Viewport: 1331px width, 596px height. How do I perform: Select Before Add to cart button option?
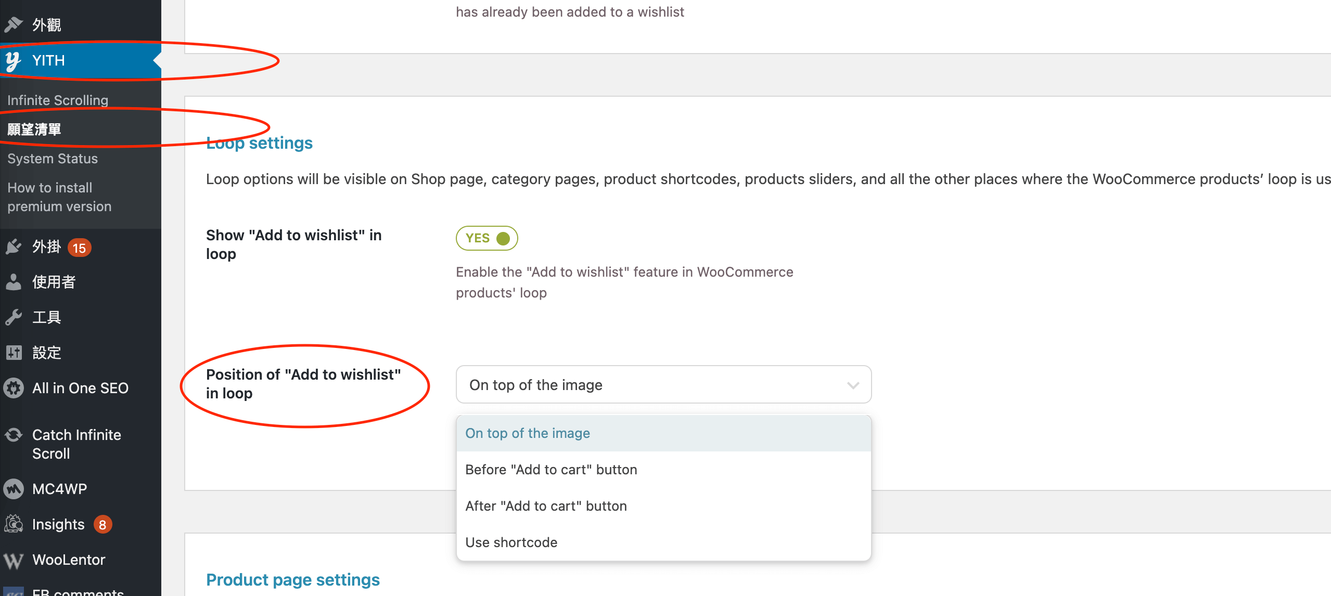click(x=551, y=469)
